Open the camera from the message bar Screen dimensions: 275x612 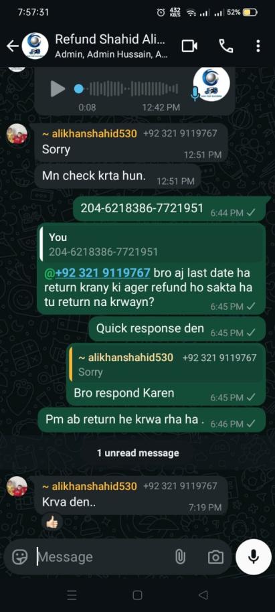click(x=215, y=557)
